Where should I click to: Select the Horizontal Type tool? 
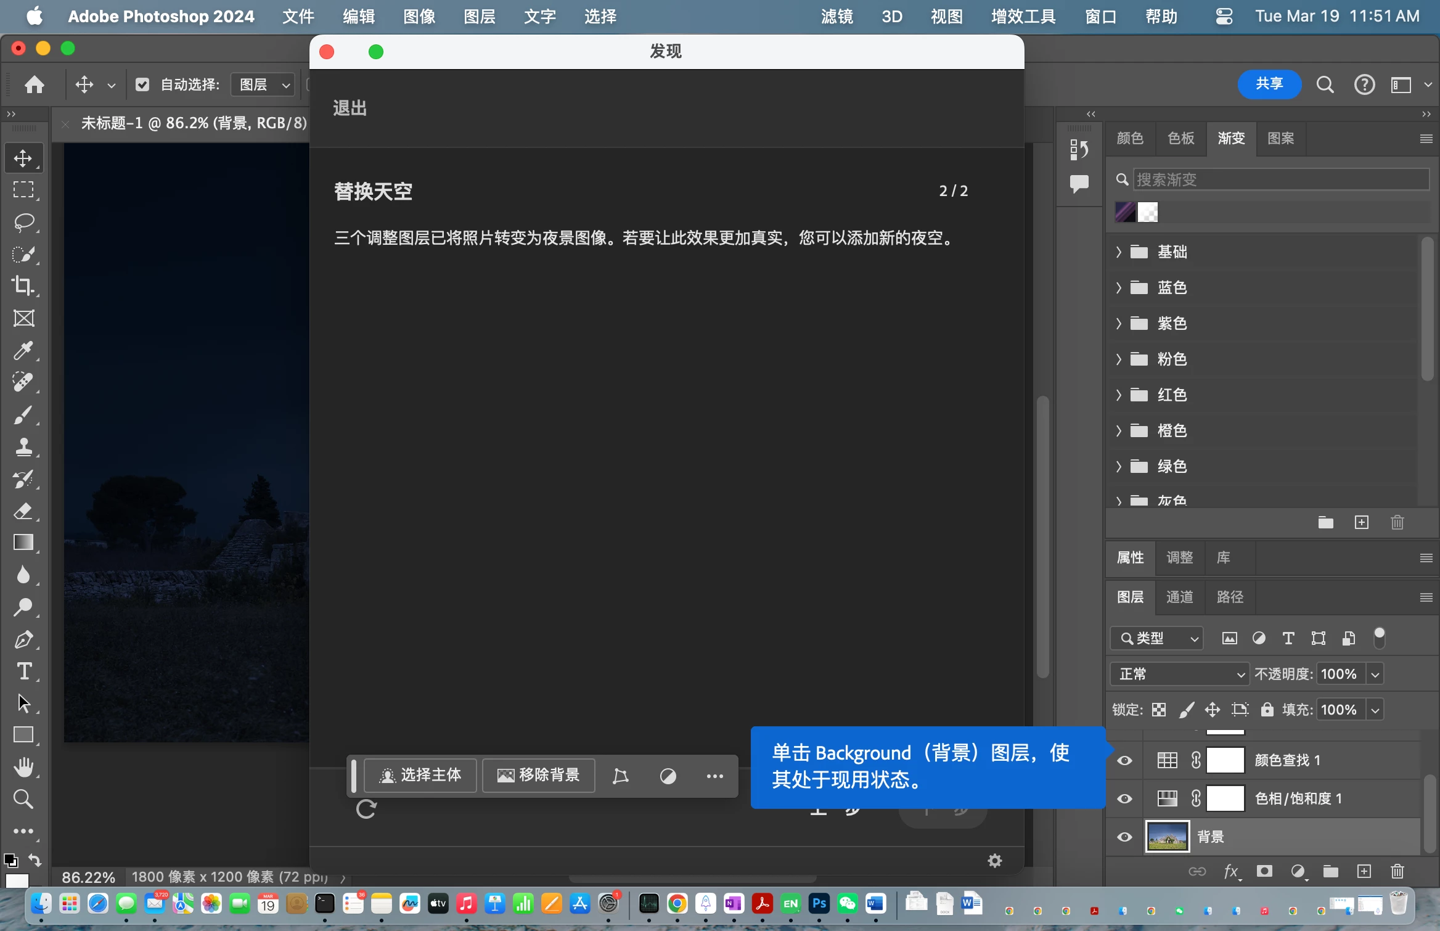(23, 671)
